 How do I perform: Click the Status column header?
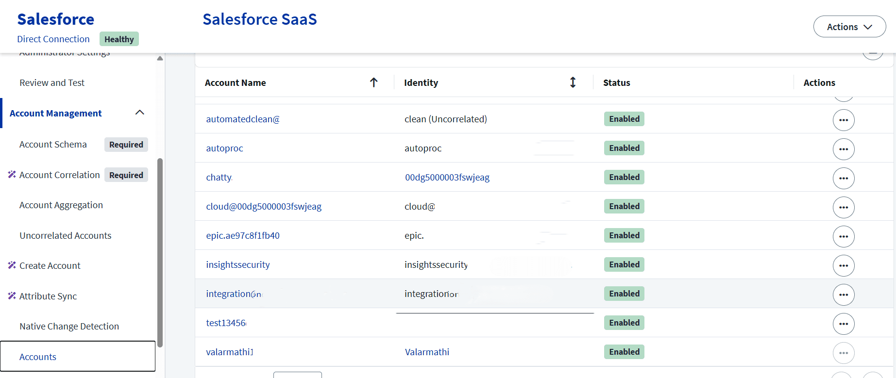pos(617,83)
